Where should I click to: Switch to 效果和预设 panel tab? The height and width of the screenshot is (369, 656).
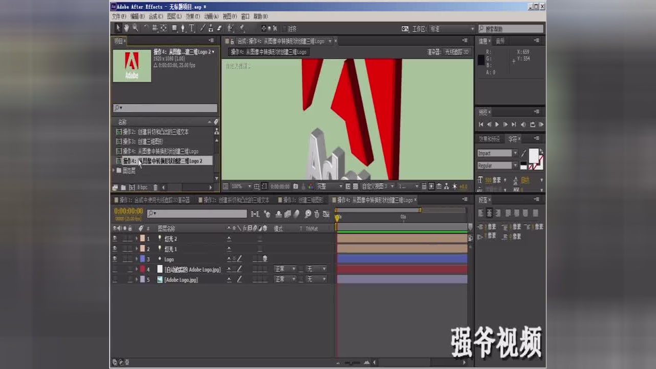coord(489,139)
